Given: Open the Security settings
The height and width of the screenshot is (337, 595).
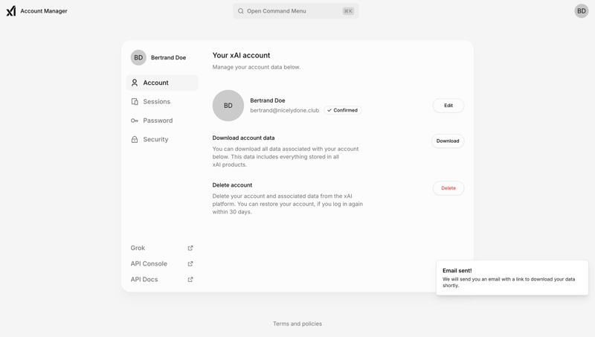Looking at the screenshot, I should [x=162, y=139].
